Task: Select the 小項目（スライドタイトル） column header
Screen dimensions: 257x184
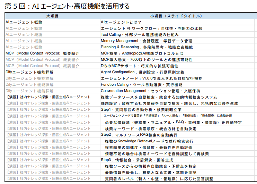Action: 177,16
